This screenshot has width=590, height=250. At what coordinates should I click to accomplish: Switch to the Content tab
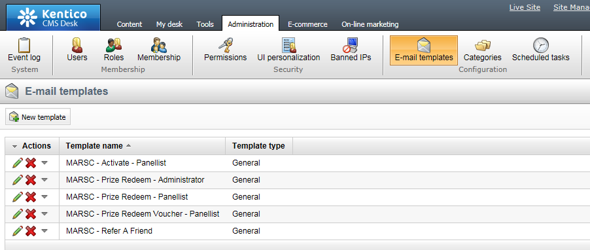coord(129,24)
